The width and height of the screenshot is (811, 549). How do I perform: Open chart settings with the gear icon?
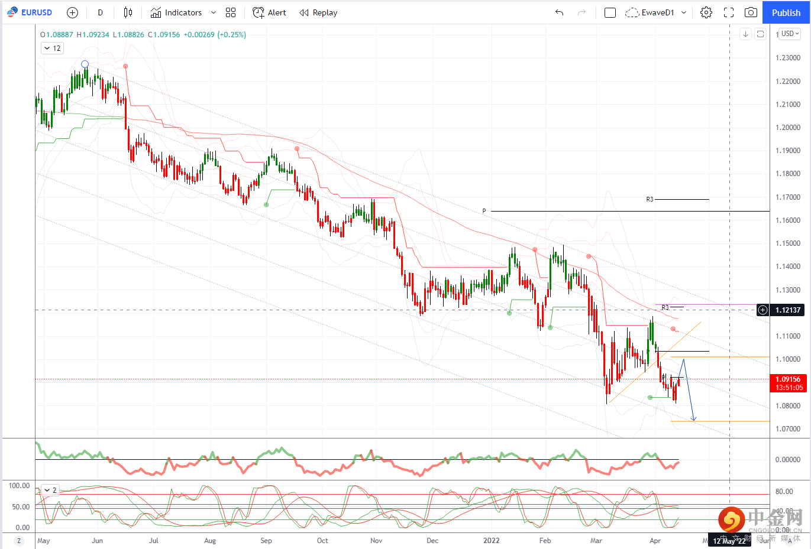tap(706, 12)
